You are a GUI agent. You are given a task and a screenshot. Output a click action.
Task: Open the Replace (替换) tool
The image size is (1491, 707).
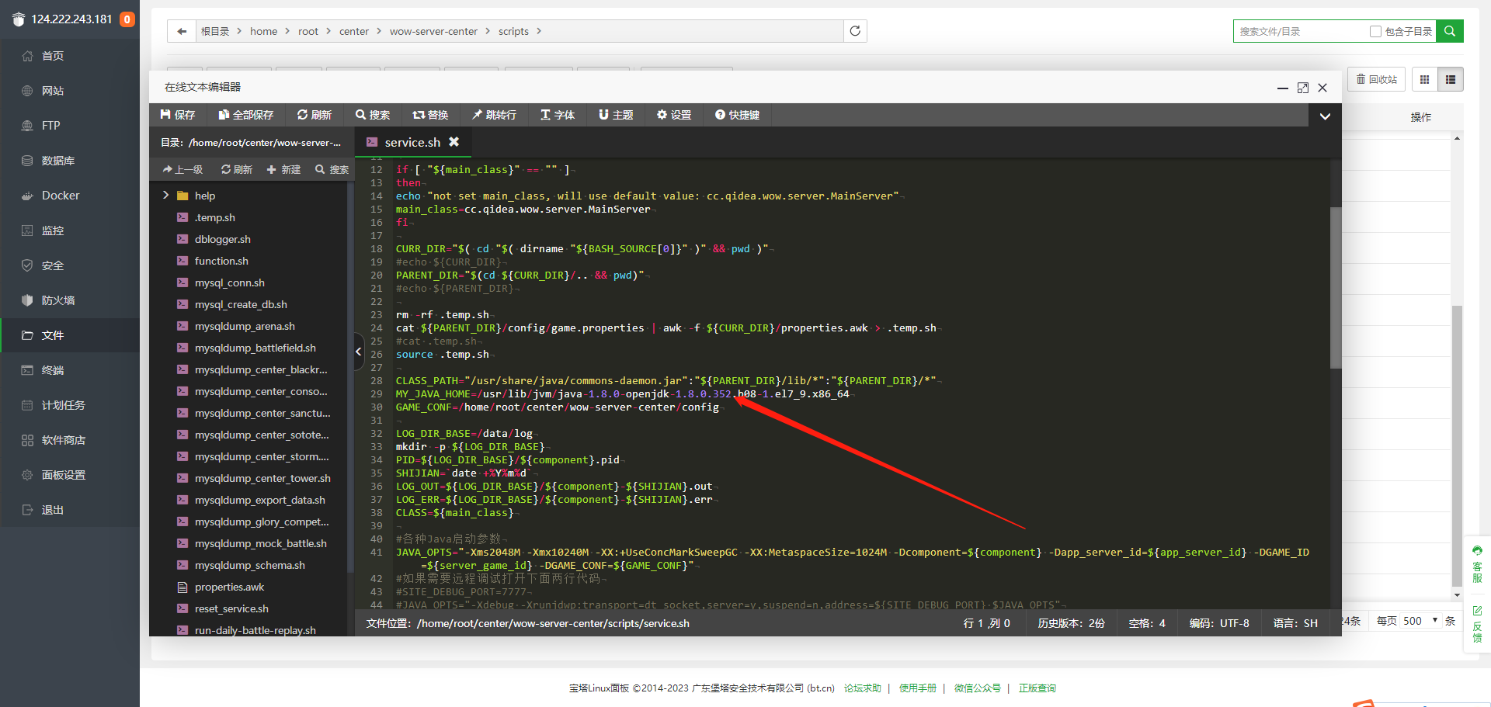click(430, 115)
